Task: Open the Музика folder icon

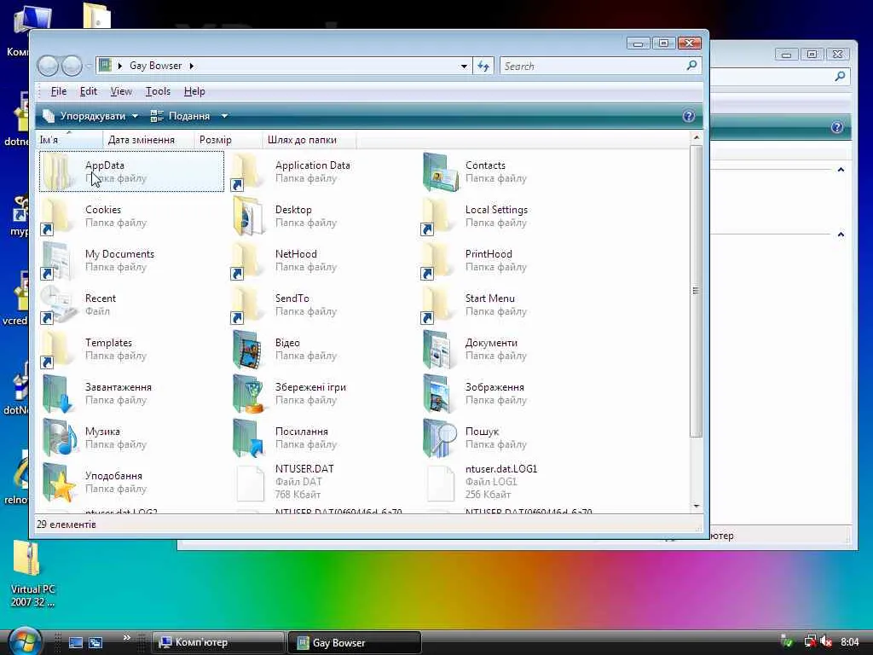Action: point(60,438)
